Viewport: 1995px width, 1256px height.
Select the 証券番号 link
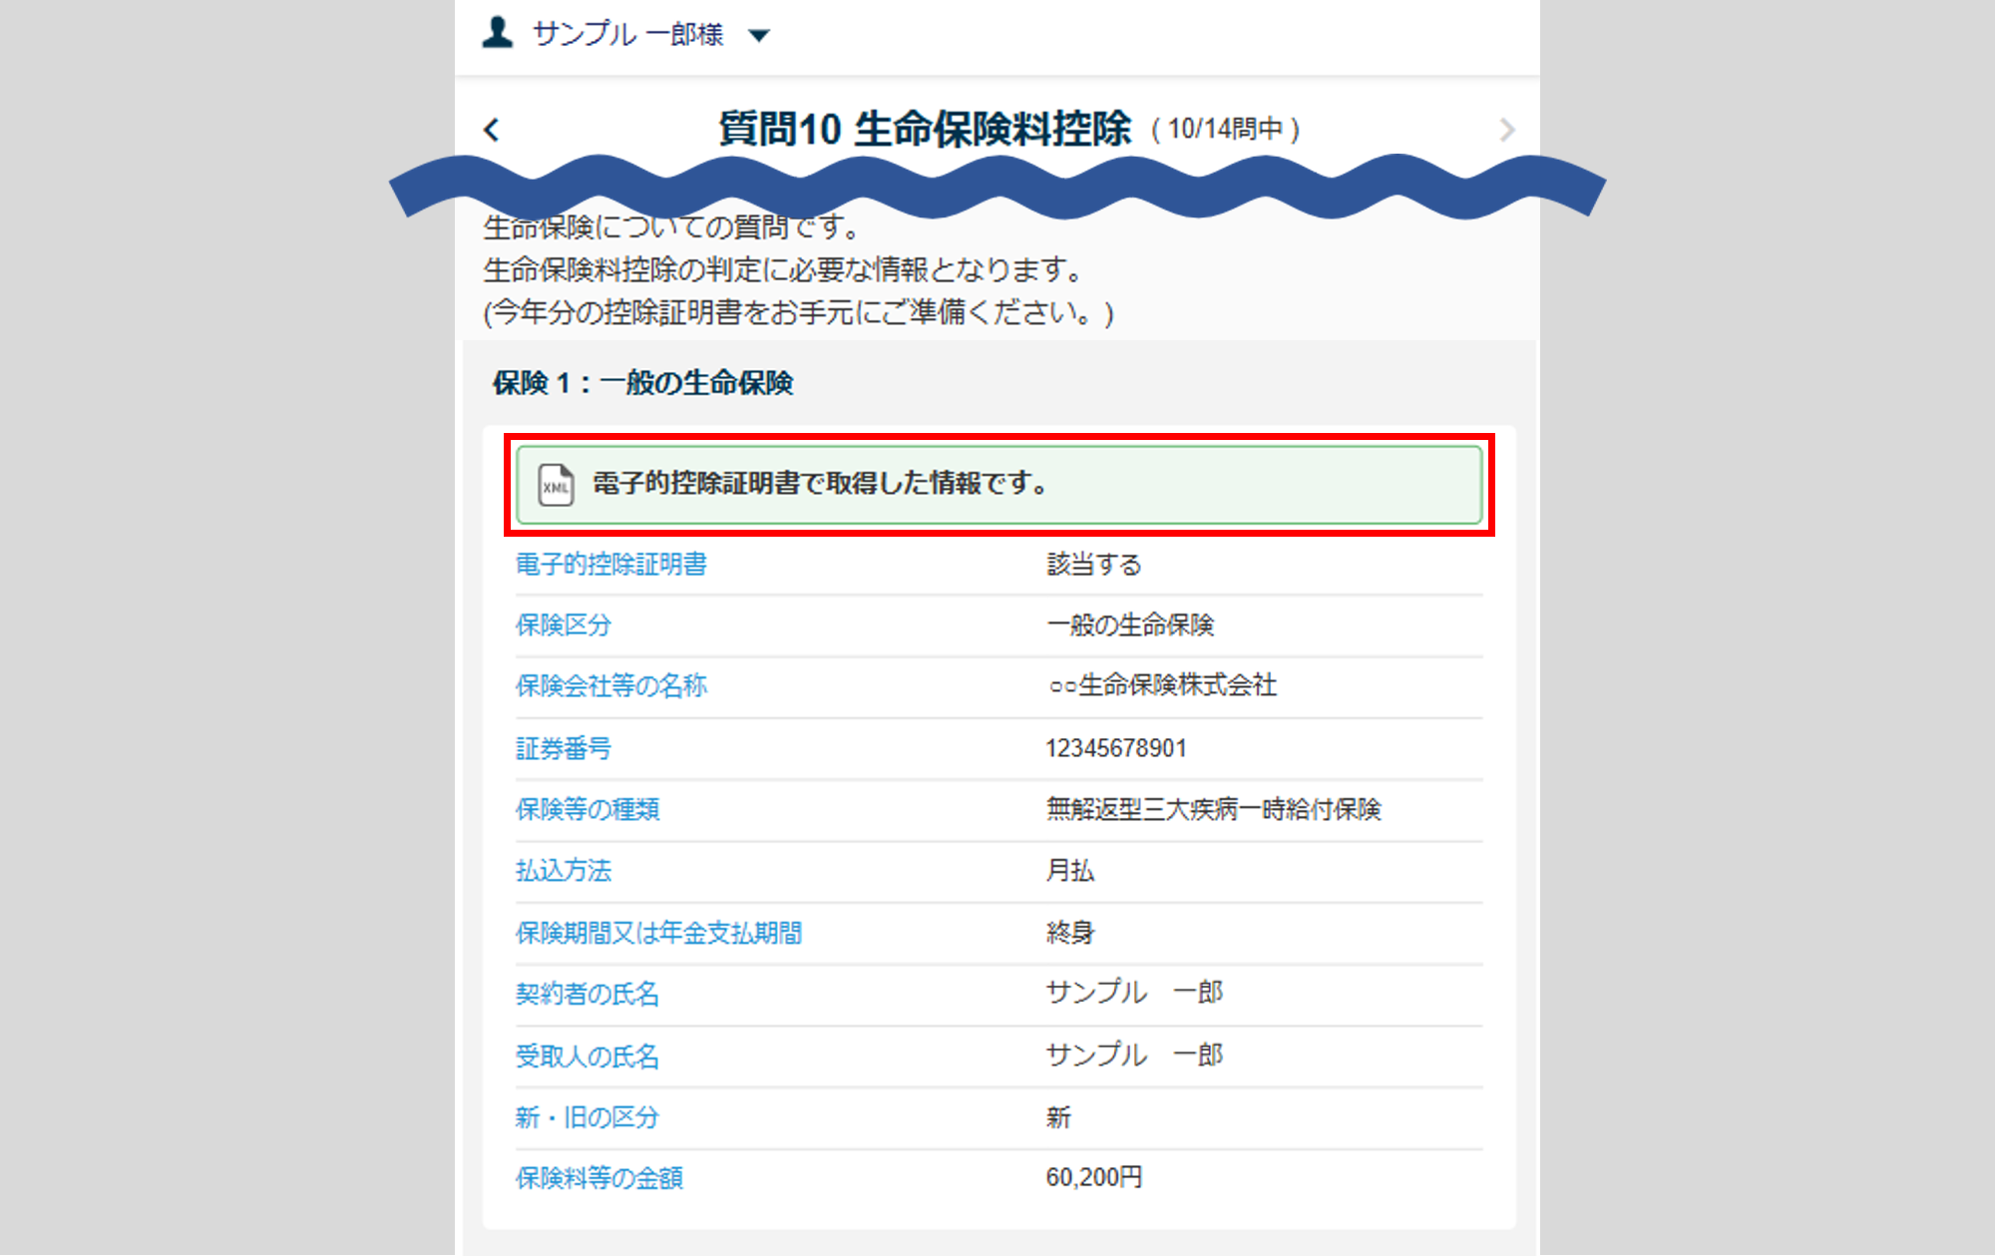point(563,748)
